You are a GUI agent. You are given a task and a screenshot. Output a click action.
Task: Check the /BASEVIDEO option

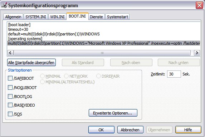tap(10, 105)
